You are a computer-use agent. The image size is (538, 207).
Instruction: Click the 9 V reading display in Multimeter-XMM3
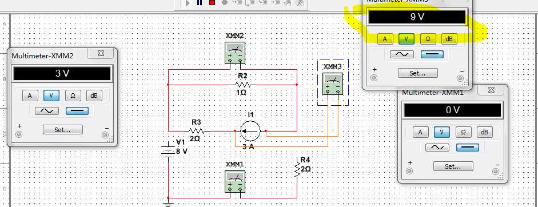click(x=417, y=17)
